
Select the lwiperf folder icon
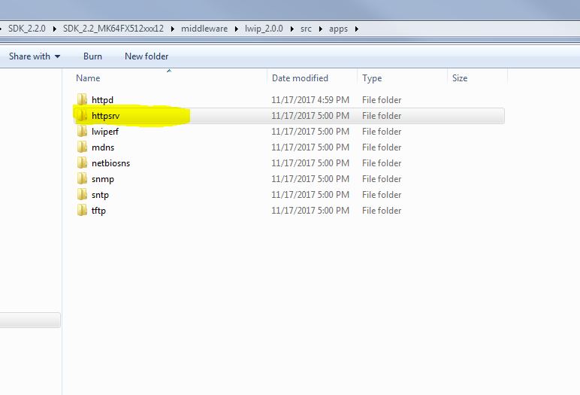click(82, 131)
